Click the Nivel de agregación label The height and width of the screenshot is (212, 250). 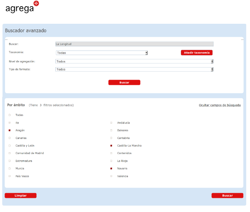(22, 61)
